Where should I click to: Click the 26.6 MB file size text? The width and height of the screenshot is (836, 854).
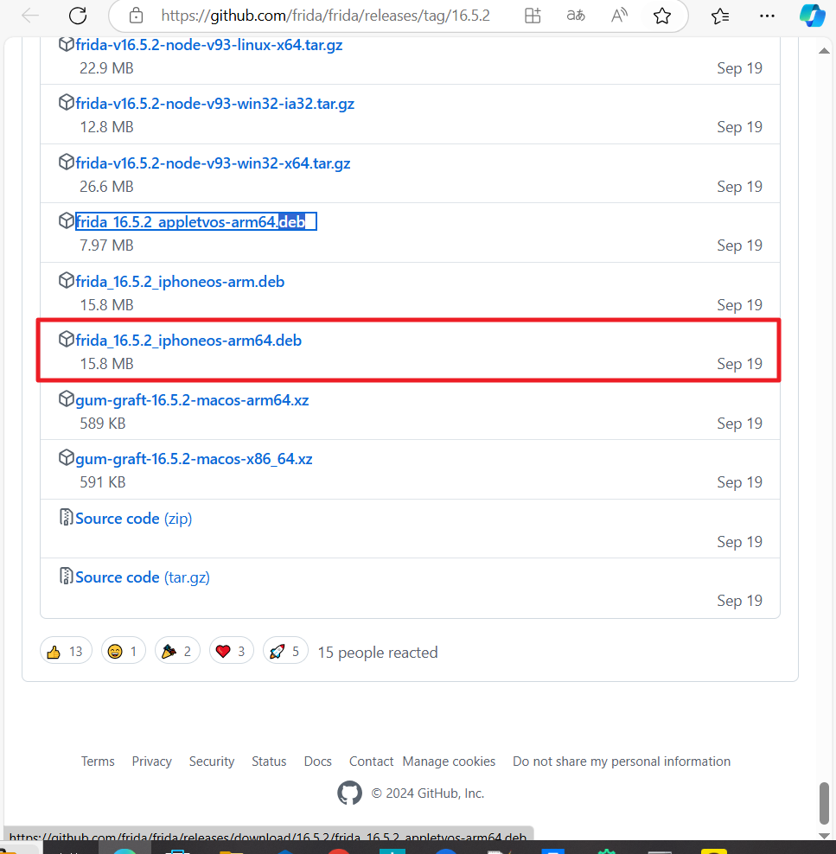tap(106, 187)
